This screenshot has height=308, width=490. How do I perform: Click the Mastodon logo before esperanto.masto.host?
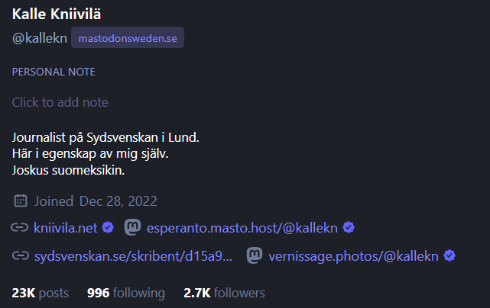point(132,227)
